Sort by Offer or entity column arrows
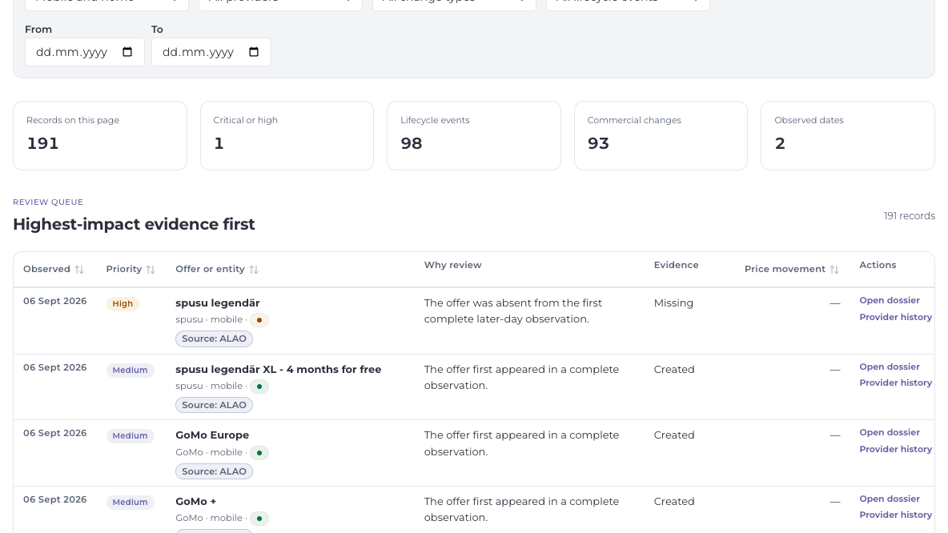 pyautogui.click(x=254, y=270)
